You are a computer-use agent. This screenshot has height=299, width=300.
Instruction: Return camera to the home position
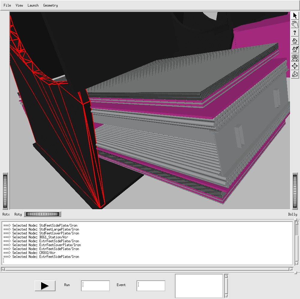click(295, 41)
